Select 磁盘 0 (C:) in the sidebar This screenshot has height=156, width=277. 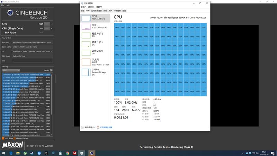(95, 35)
